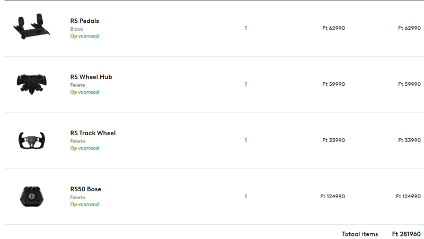Click Op voorraad status under RS Track Wheel

point(84,148)
